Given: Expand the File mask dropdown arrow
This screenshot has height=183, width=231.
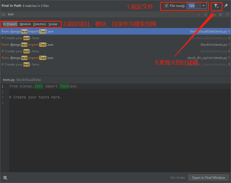Looking at the screenshot, I should click(204, 6).
